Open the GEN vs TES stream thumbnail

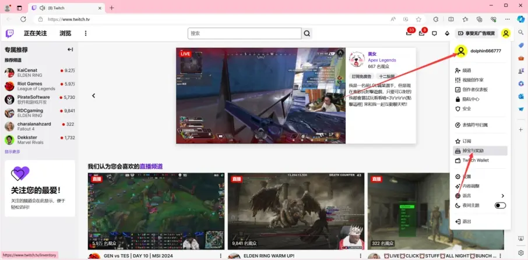[x=156, y=211]
